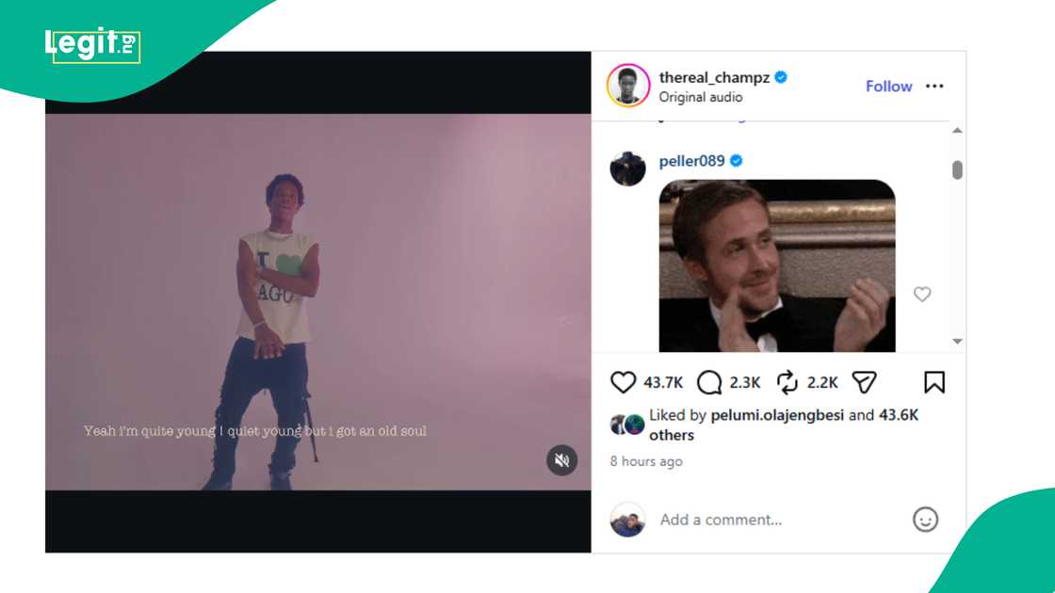
Task: Open thereal_champz username link
Action: 714,77
